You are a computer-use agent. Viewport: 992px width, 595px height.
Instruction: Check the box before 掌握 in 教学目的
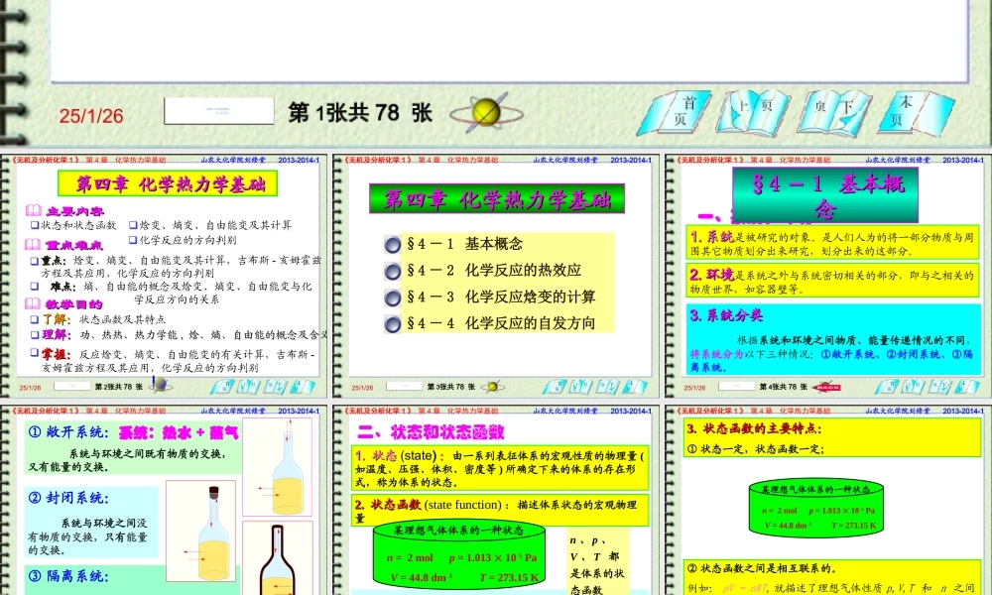tap(34, 351)
